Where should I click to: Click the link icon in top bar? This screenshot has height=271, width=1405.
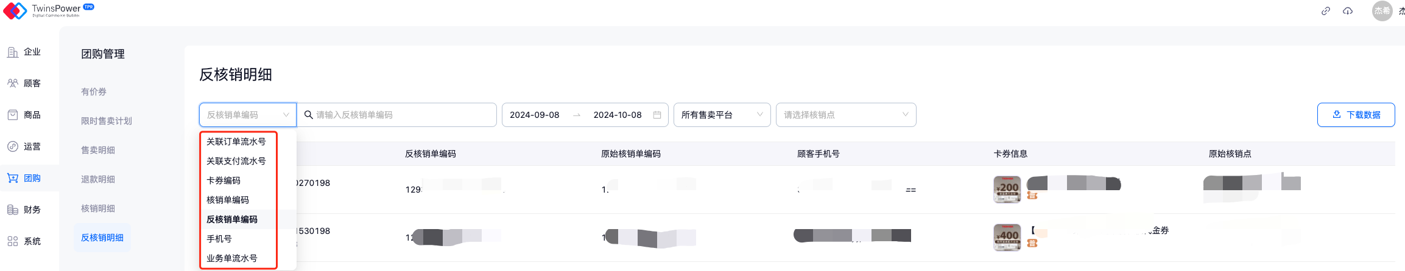coord(1325,11)
